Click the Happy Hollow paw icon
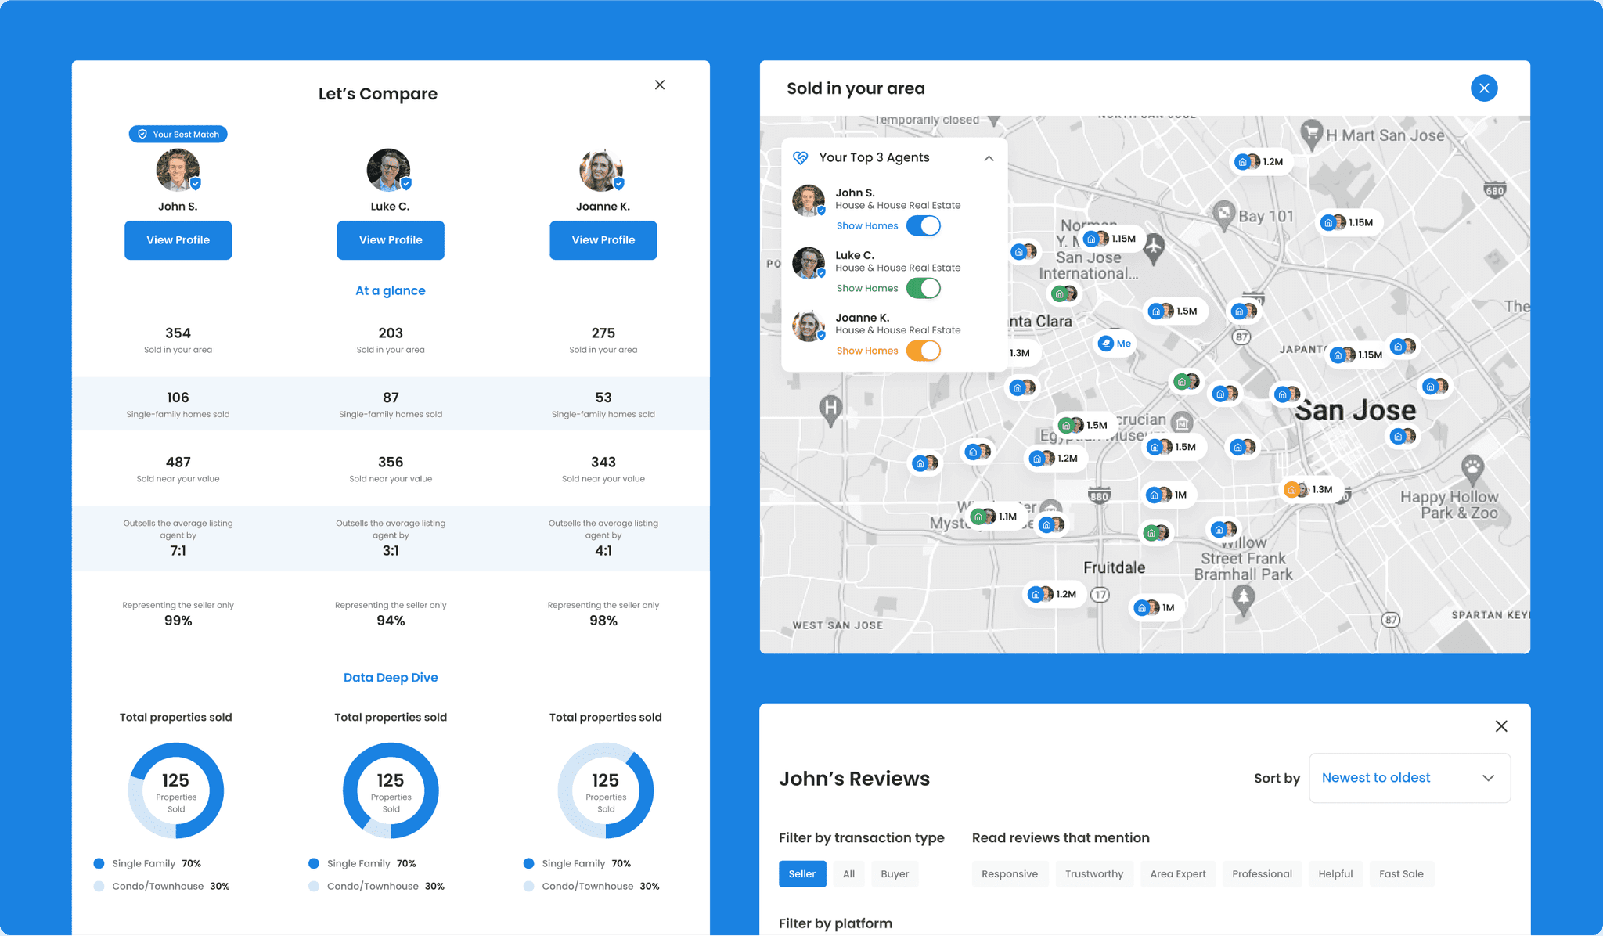The image size is (1603, 936). pyautogui.click(x=1472, y=467)
